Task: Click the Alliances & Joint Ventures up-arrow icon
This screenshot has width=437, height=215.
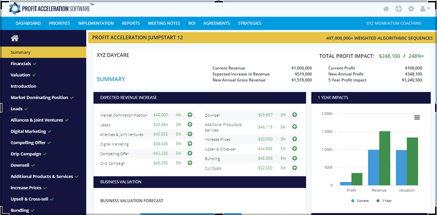Action: click(x=190, y=134)
